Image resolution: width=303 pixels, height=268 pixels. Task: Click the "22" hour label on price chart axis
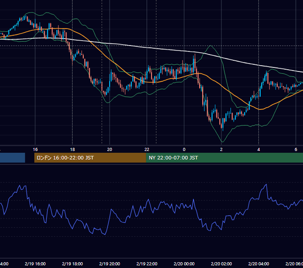point(147,150)
